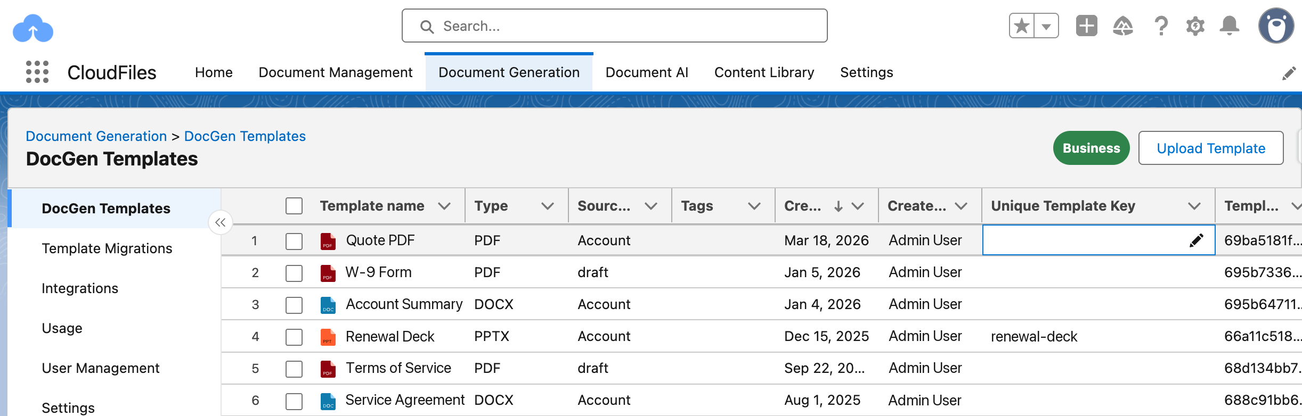Check the Account Summary row checkbox
Image resolution: width=1302 pixels, height=416 pixels.
click(x=294, y=305)
